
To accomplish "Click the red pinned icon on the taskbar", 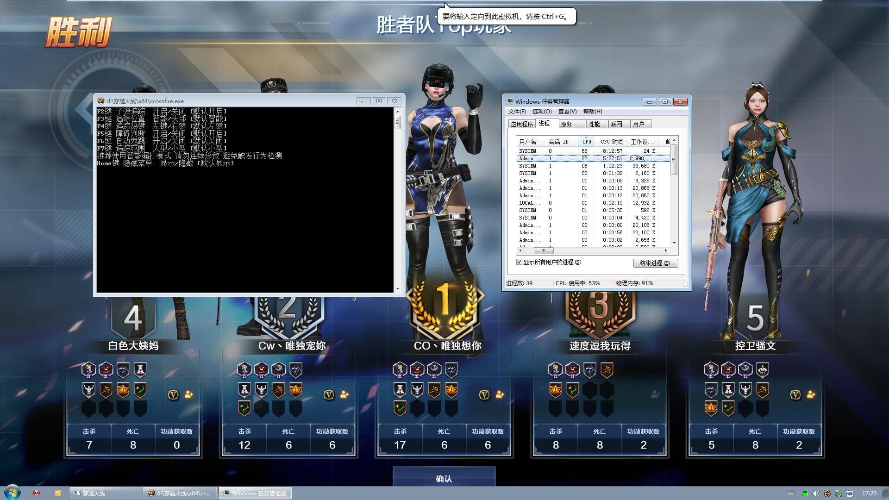I will pyautogui.click(x=37, y=493).
